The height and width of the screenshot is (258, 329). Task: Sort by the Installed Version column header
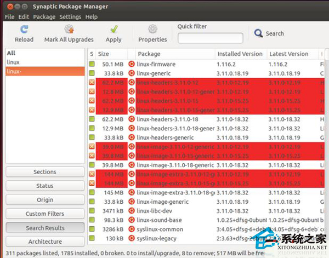(241, 54)
